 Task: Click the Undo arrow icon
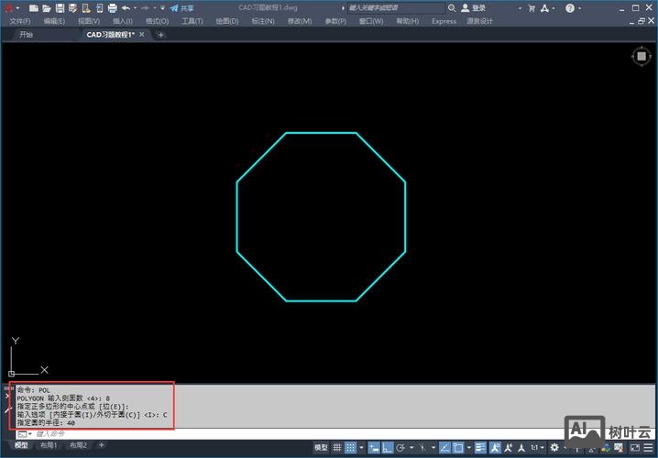(126, 7)
